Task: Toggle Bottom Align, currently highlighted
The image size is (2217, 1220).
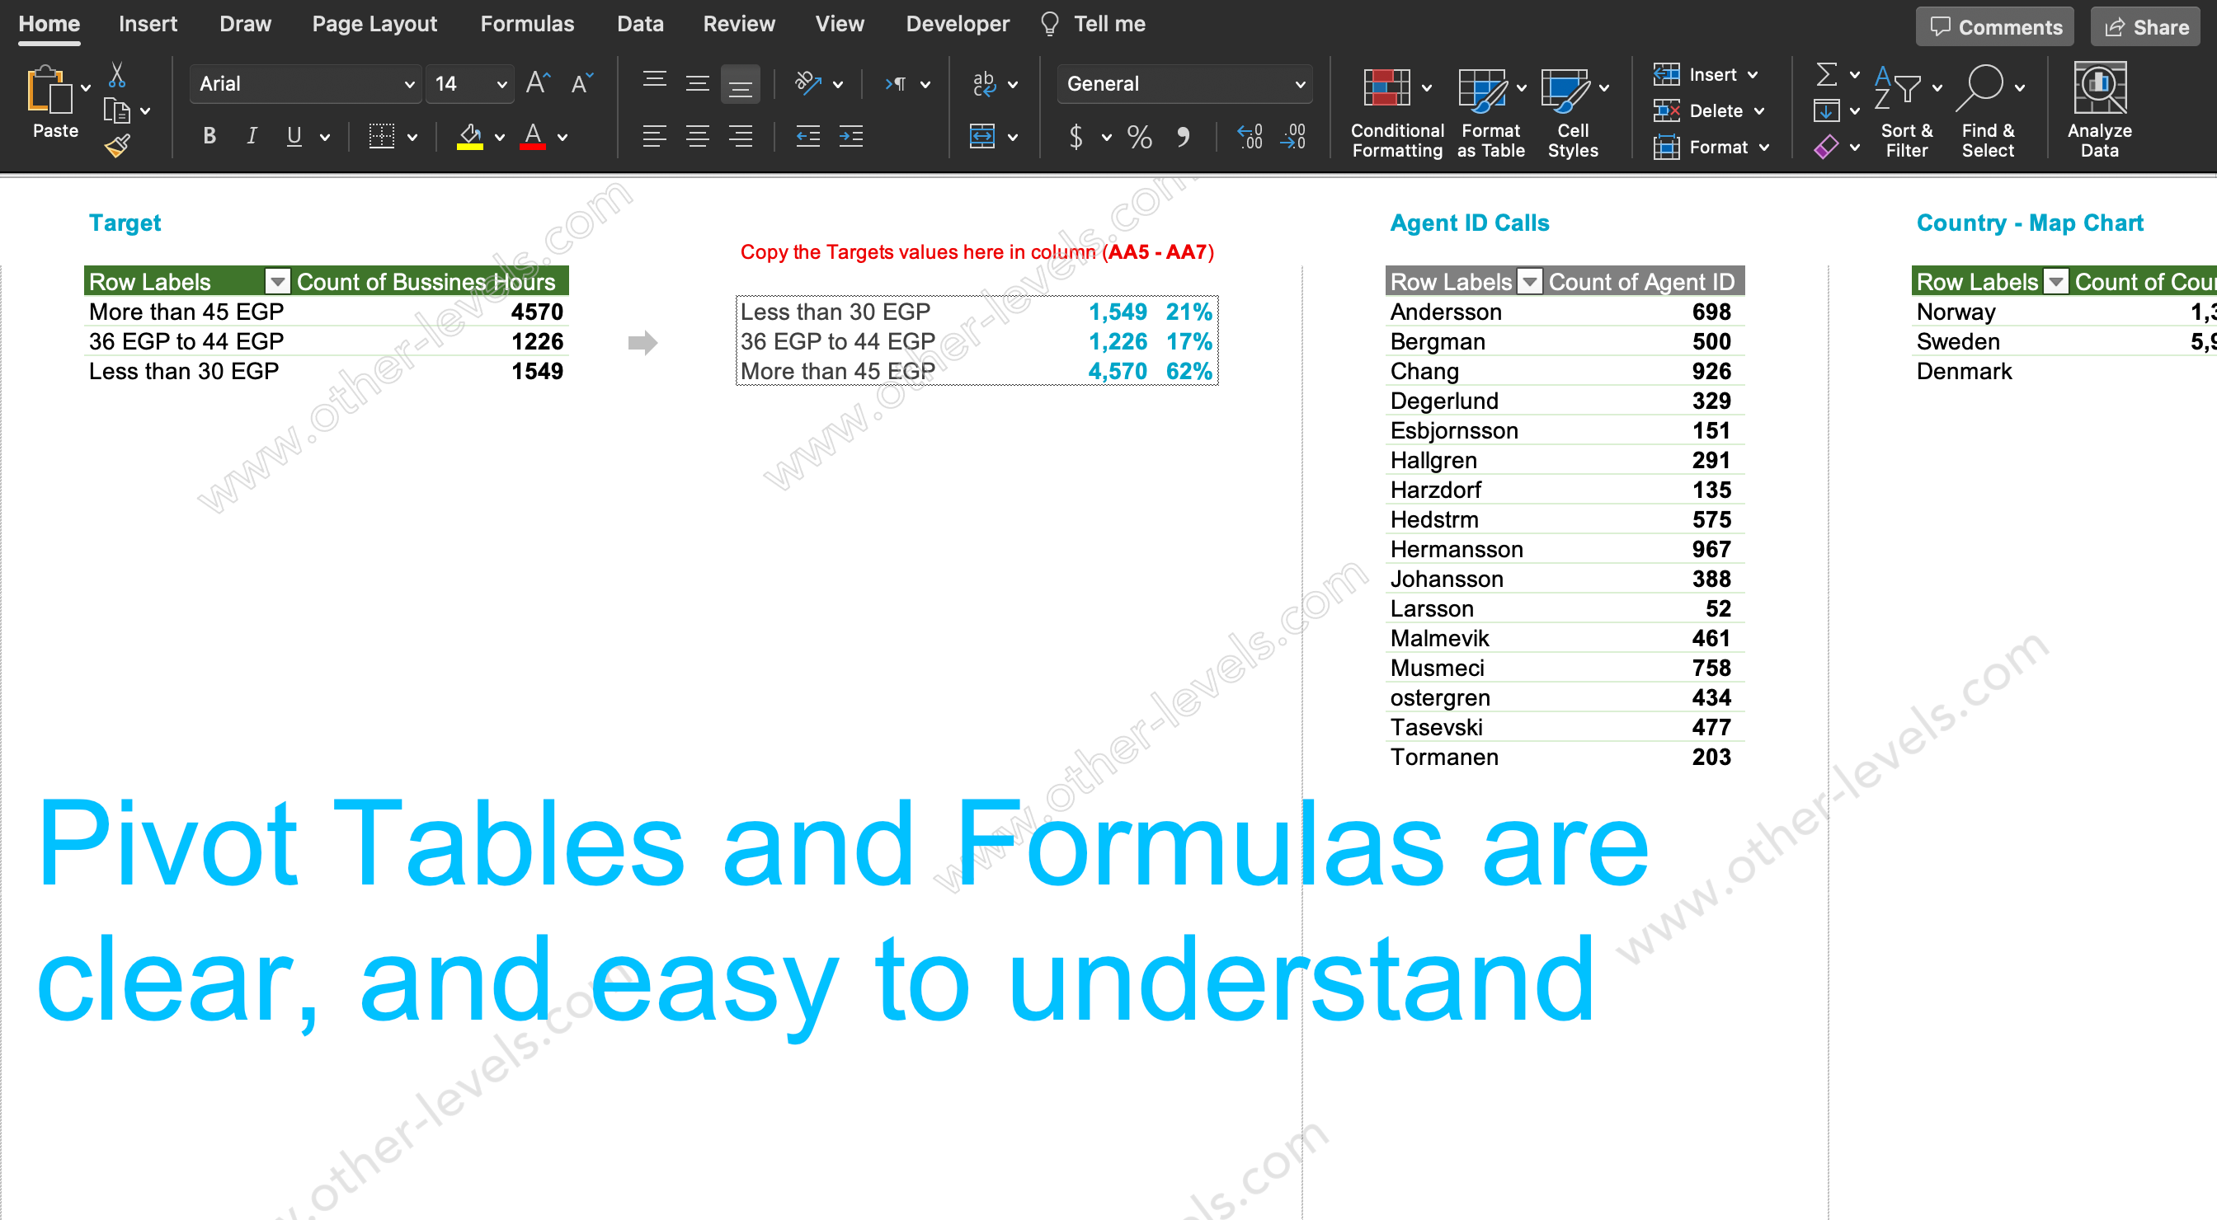Action: [740, 83]
